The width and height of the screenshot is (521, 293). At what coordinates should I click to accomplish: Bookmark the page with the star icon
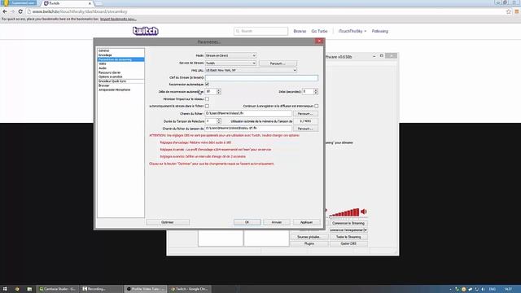coord(508,11)
